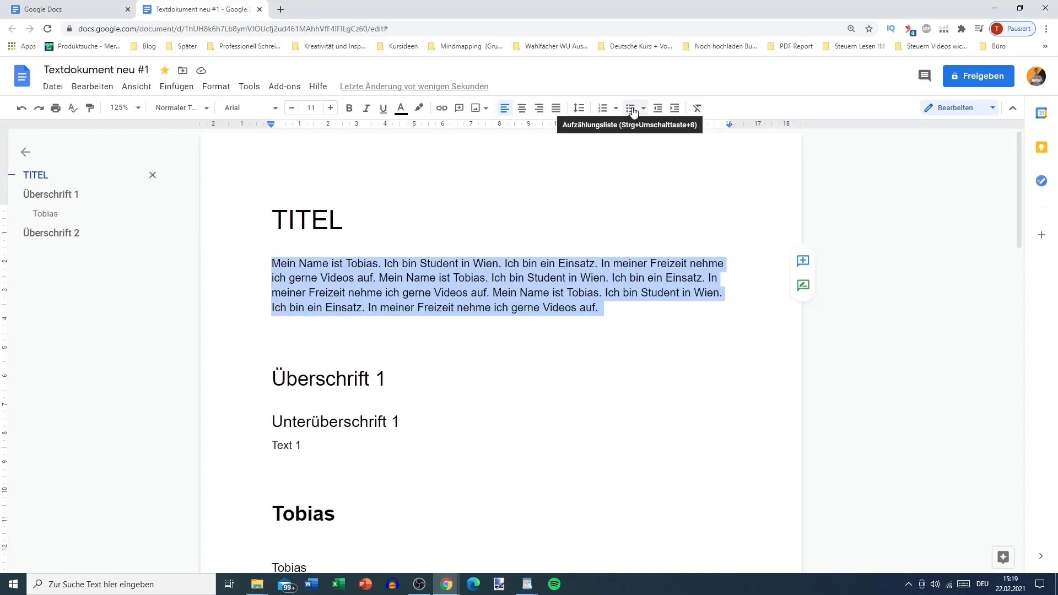Select the link insertion icon
The image size is (1058, 595).
(442, 107)
